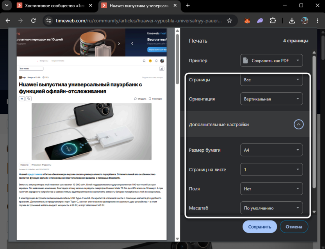Click the timeweb.com URL address bar
325x249 pixels.
coord(138,21)
